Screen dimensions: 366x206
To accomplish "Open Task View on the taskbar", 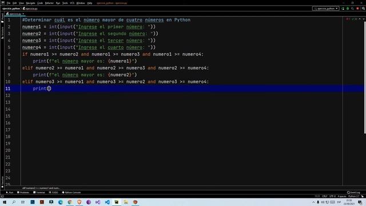I will [x=23, y=202].
